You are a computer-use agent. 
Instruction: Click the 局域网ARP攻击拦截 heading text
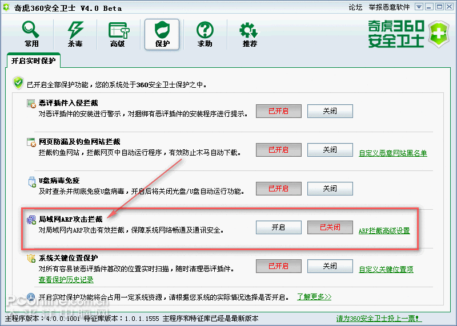click(71, 219)
